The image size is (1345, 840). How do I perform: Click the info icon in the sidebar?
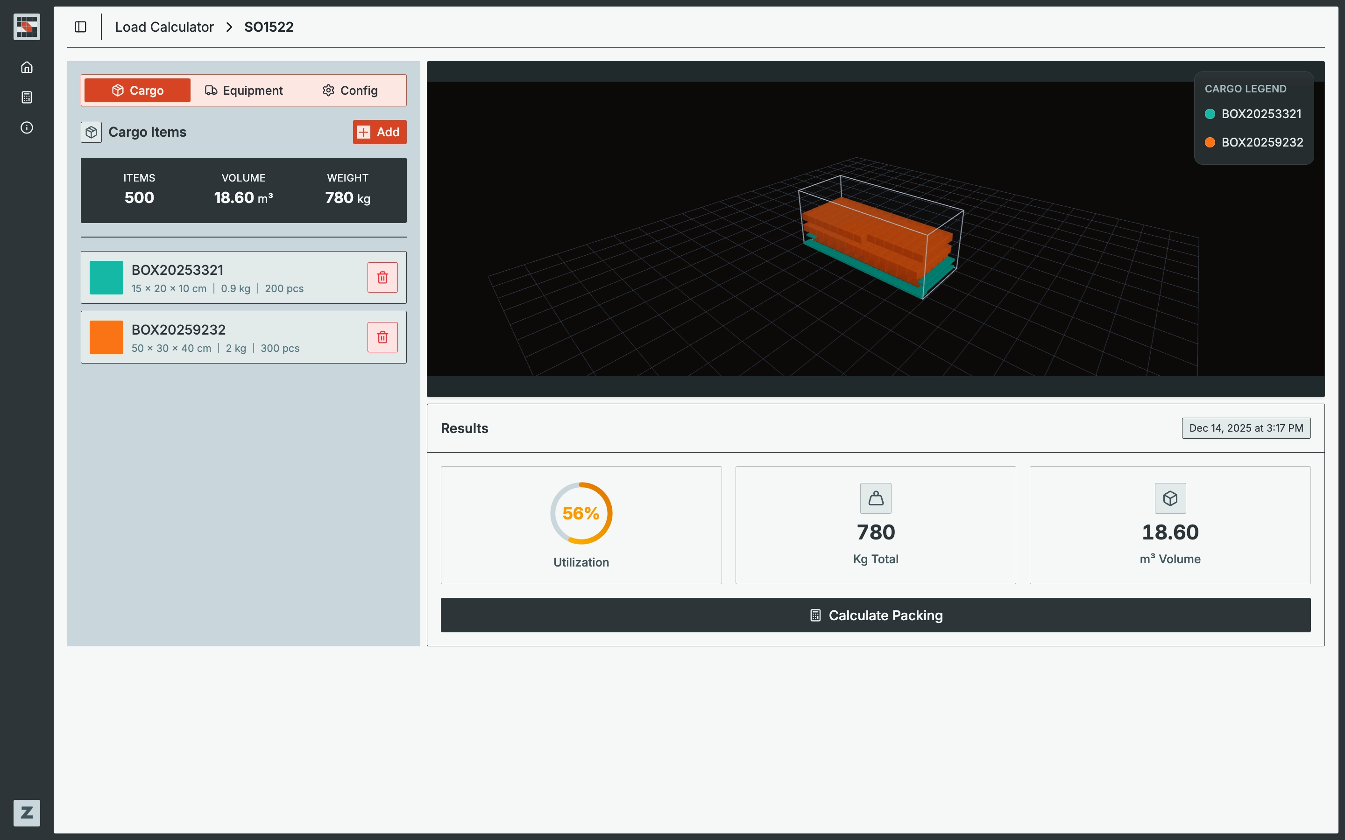26,127
